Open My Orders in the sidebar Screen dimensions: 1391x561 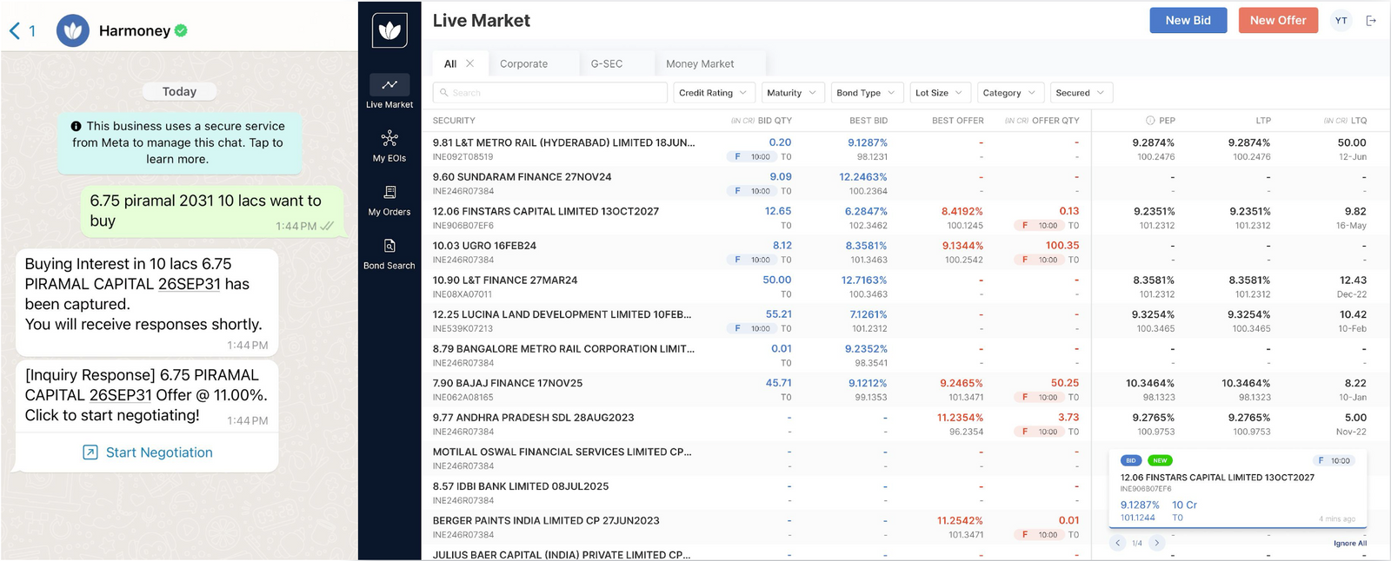coord(389,200)
